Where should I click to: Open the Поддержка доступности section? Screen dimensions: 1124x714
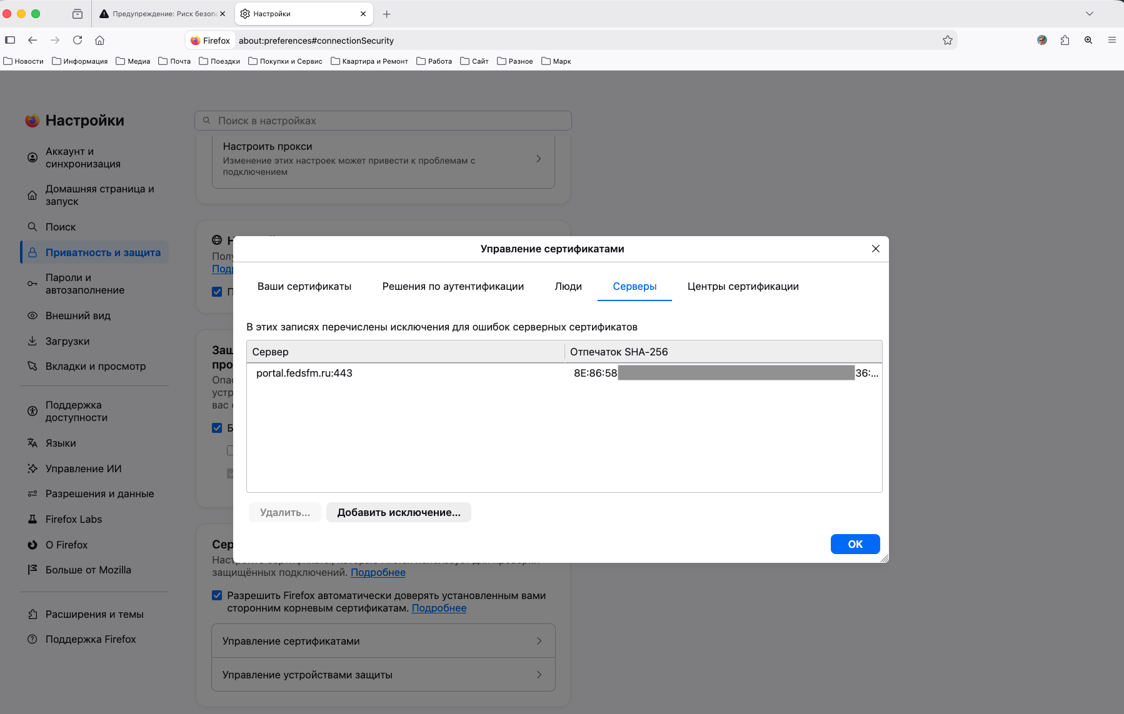click(94, 411)
